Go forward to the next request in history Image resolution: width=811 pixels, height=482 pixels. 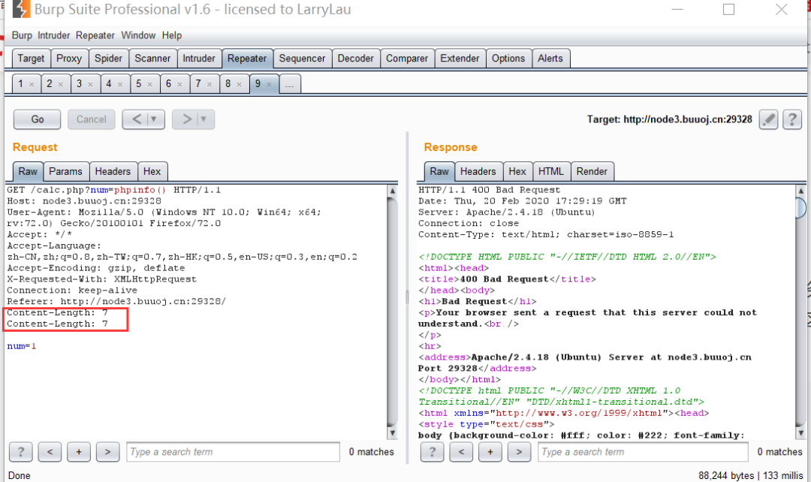pos(186,119)
